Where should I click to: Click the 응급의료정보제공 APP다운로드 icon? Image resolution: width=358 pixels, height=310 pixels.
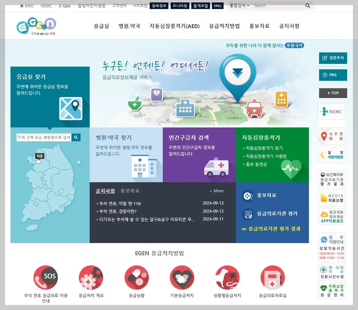click(332, 216)
